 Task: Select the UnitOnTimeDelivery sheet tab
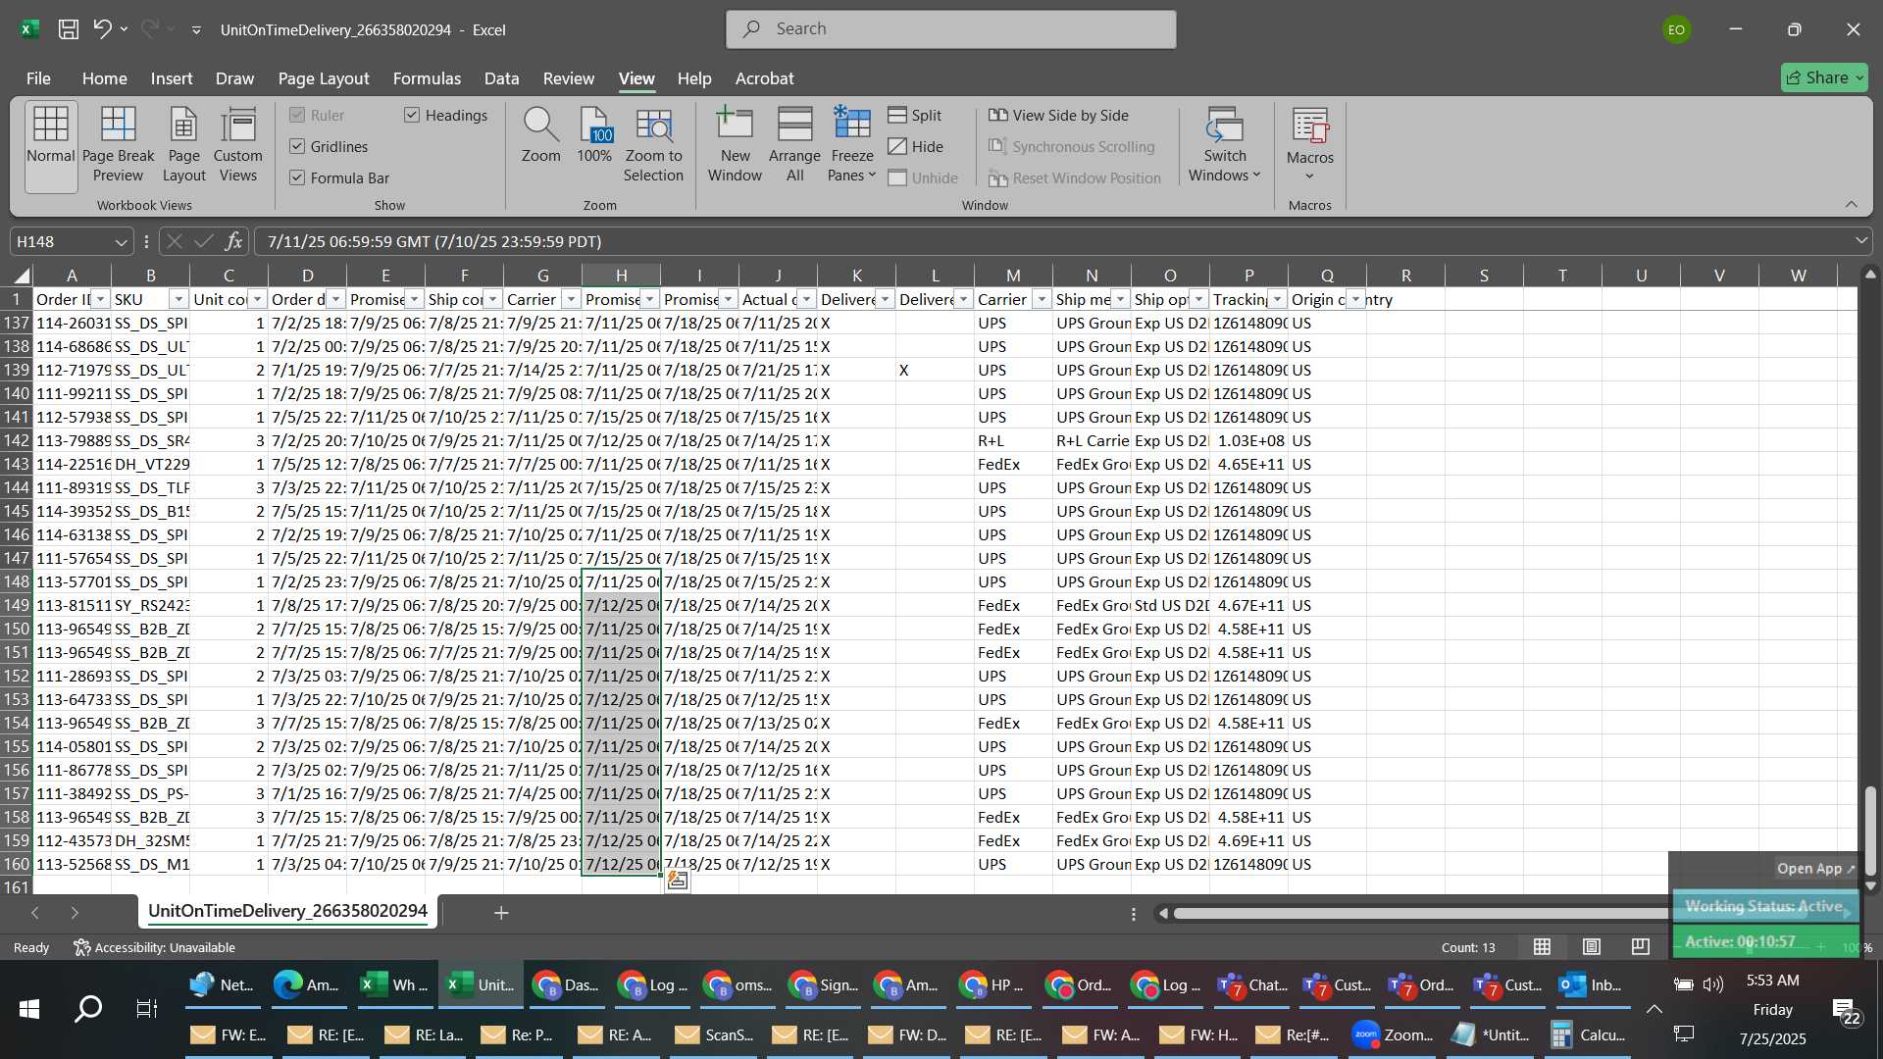click(x=287, y=911)
